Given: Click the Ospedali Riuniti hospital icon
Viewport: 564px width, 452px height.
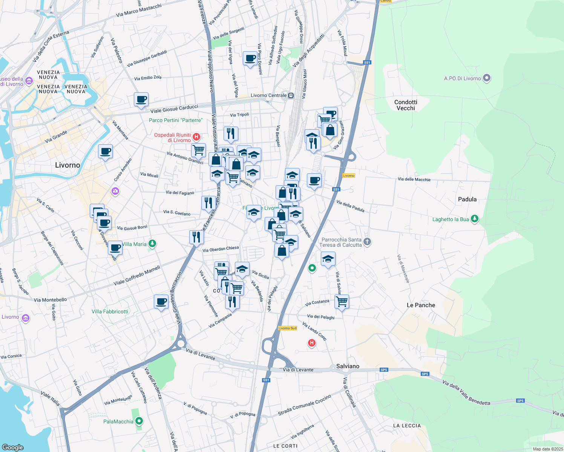Looking at the screenshot, I should click(196, 137).
